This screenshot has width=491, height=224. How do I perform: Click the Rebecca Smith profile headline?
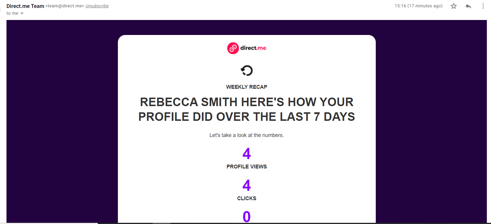(247, 109)
